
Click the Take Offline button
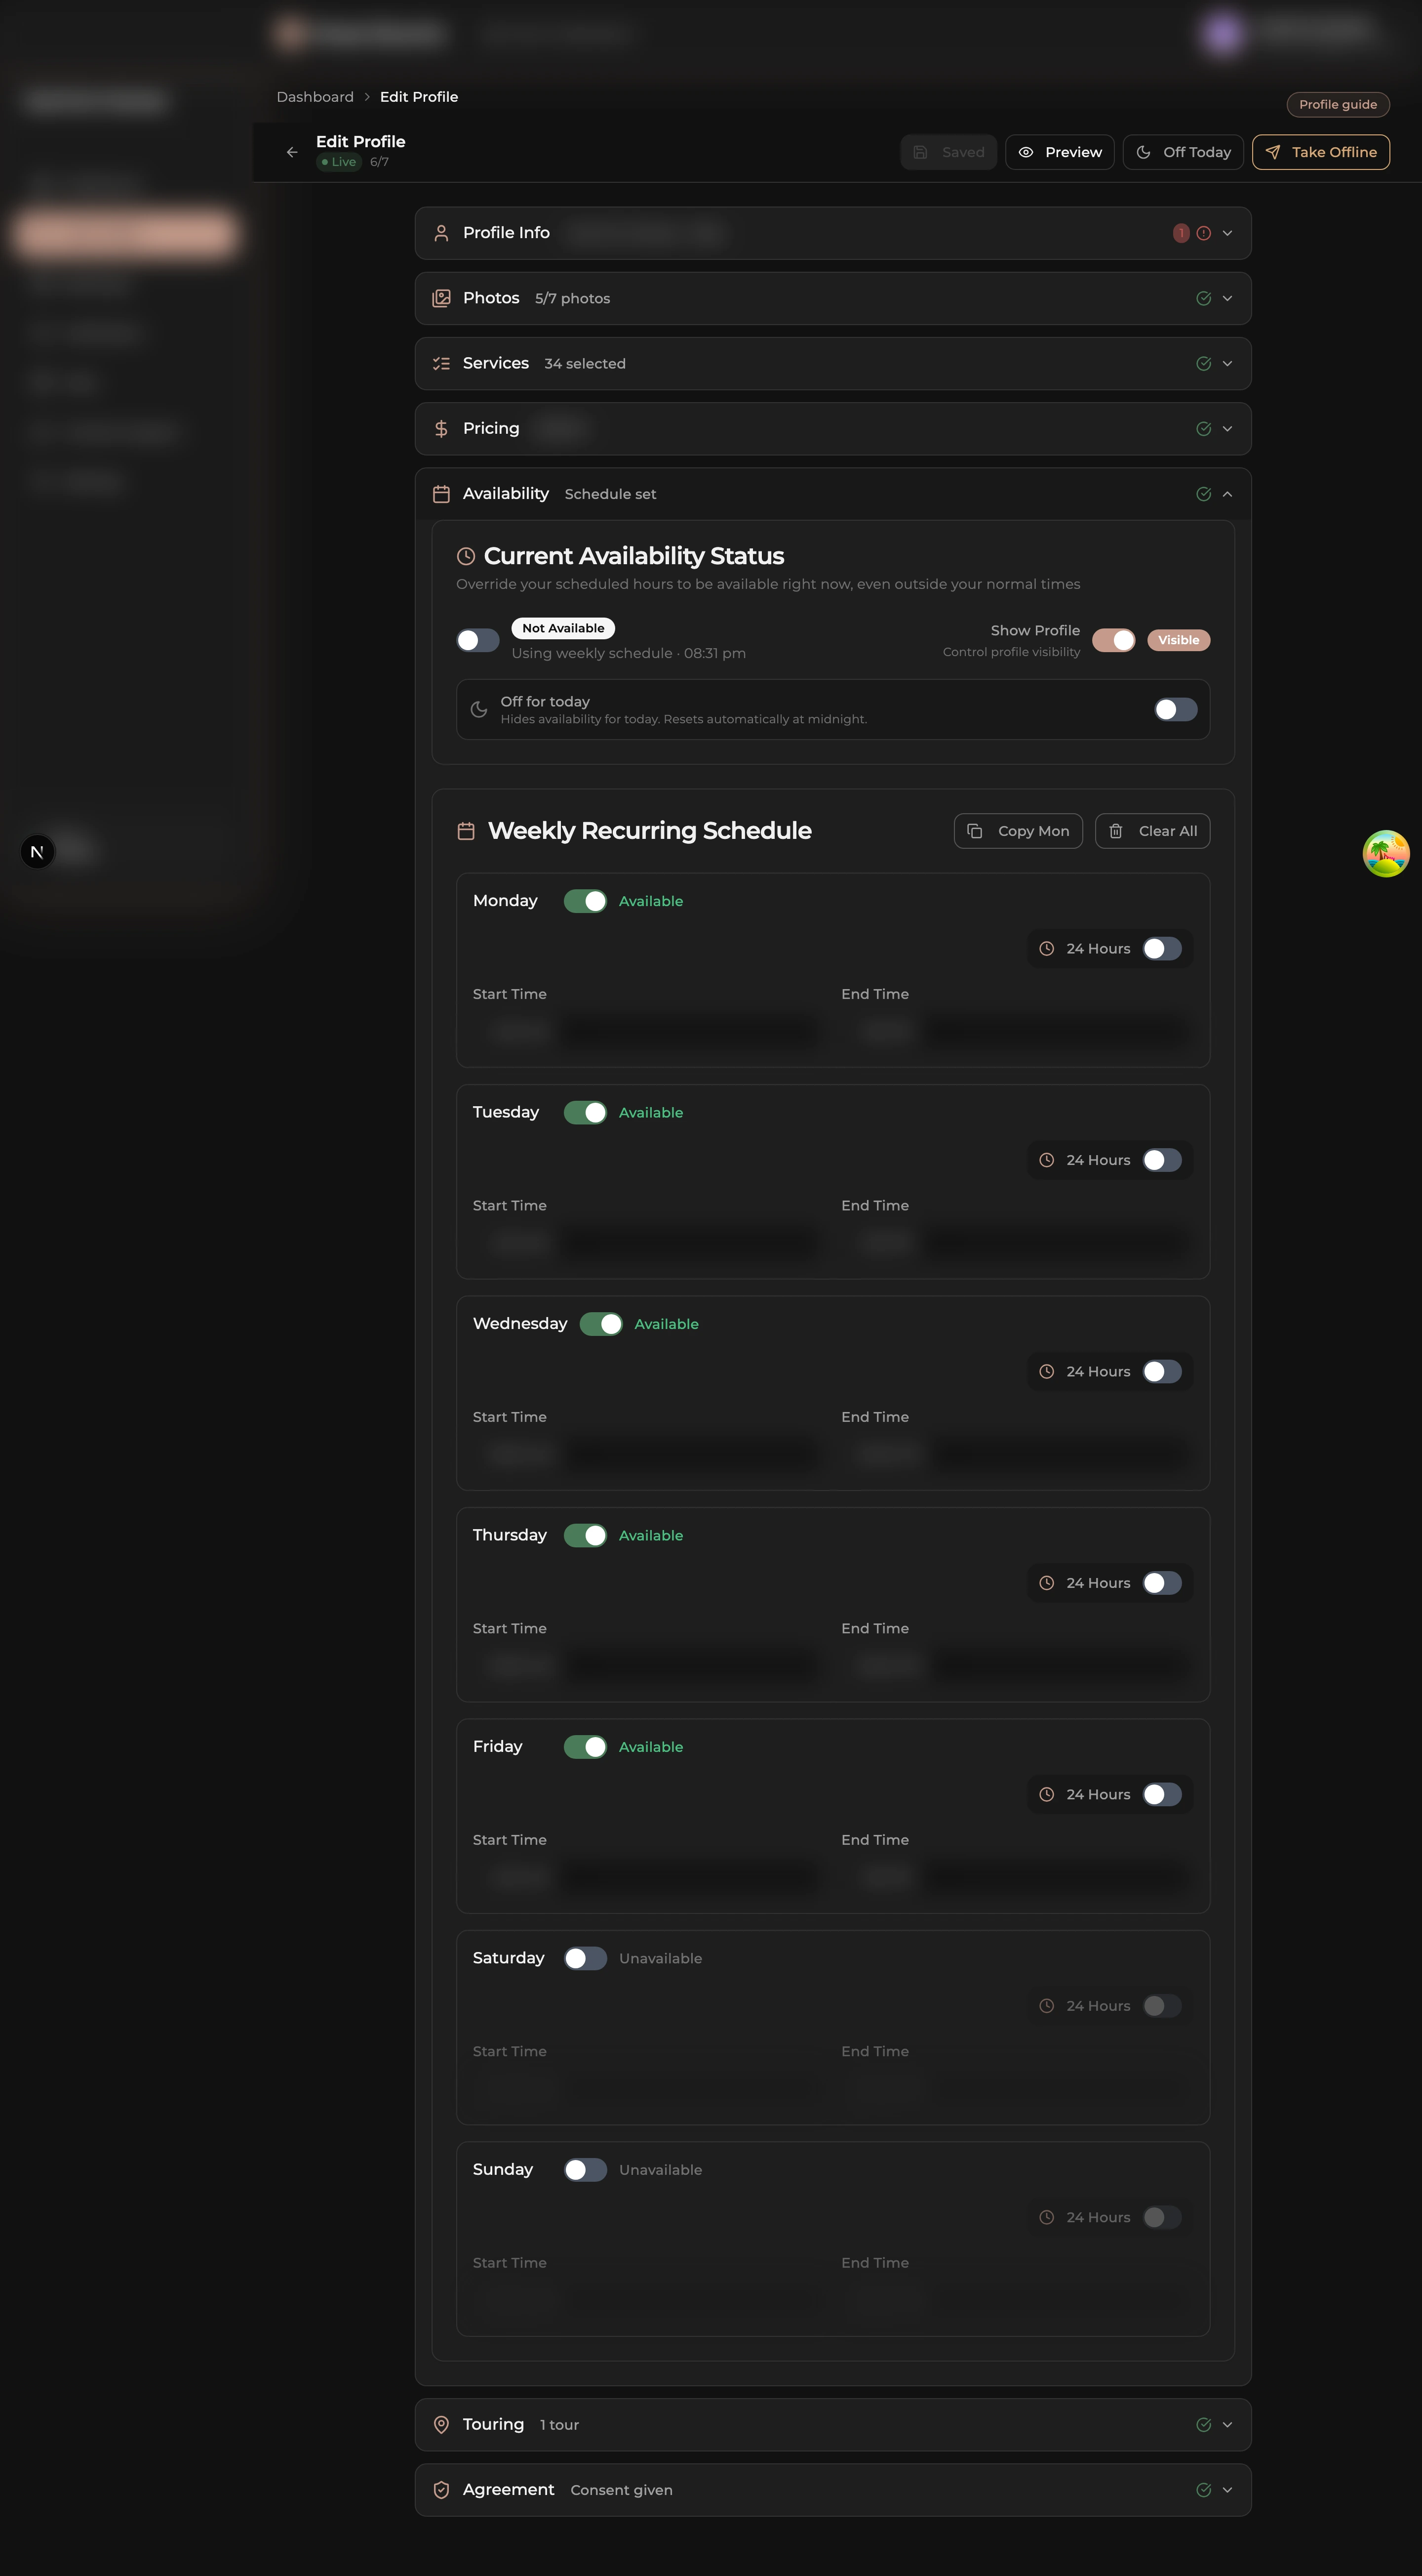[x=1320, y=152]
